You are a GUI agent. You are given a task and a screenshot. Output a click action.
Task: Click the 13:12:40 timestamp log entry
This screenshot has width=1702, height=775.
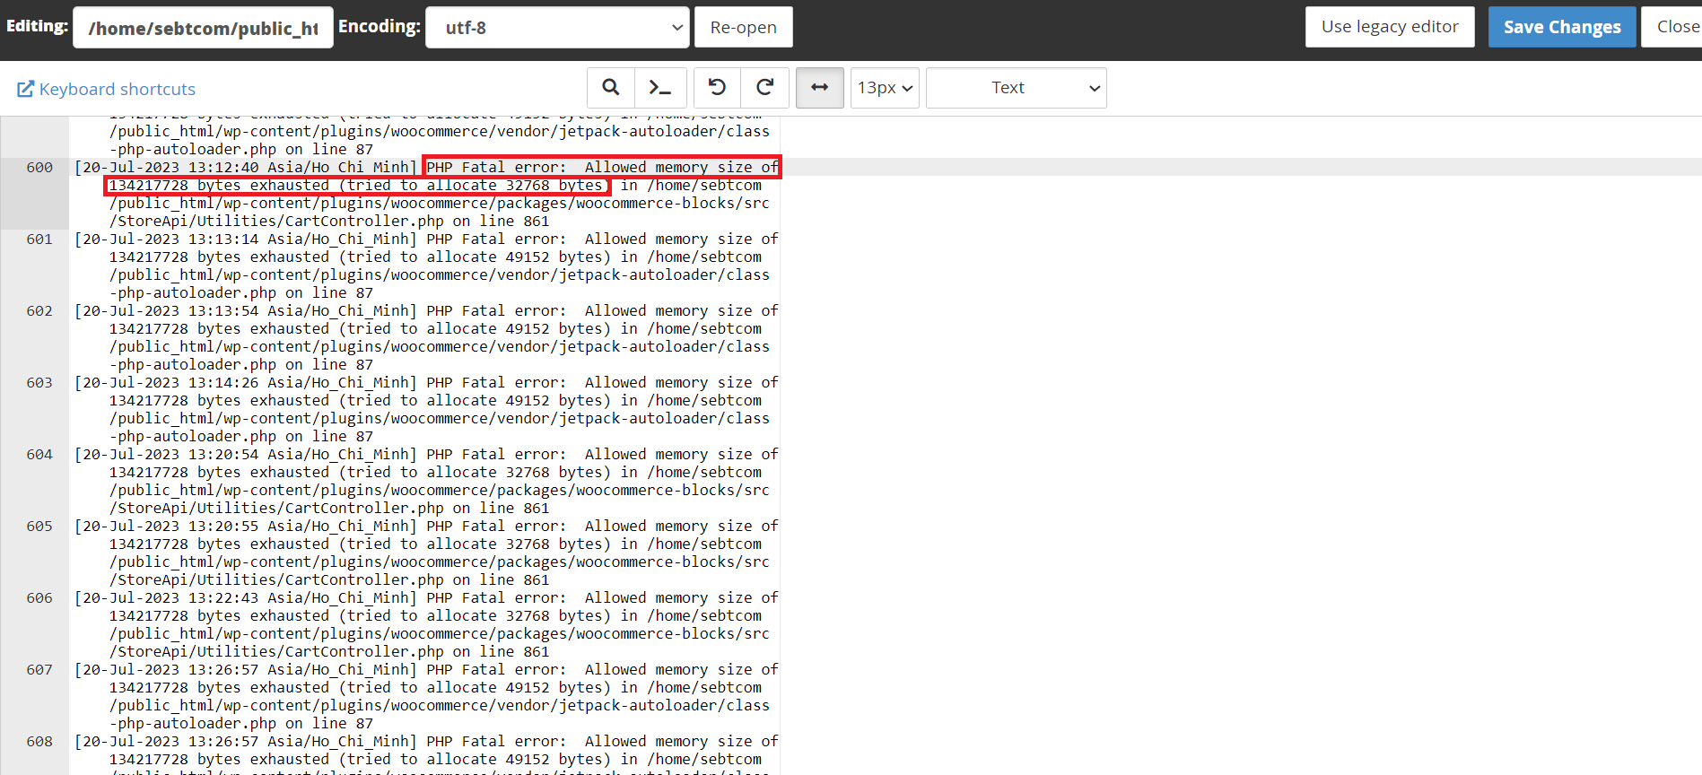pos(427,195)
